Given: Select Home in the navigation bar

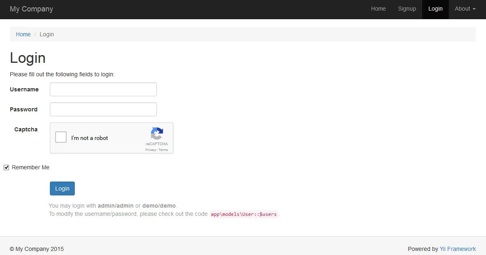Looking at the screenshot, I should click(x=378, y=9).
